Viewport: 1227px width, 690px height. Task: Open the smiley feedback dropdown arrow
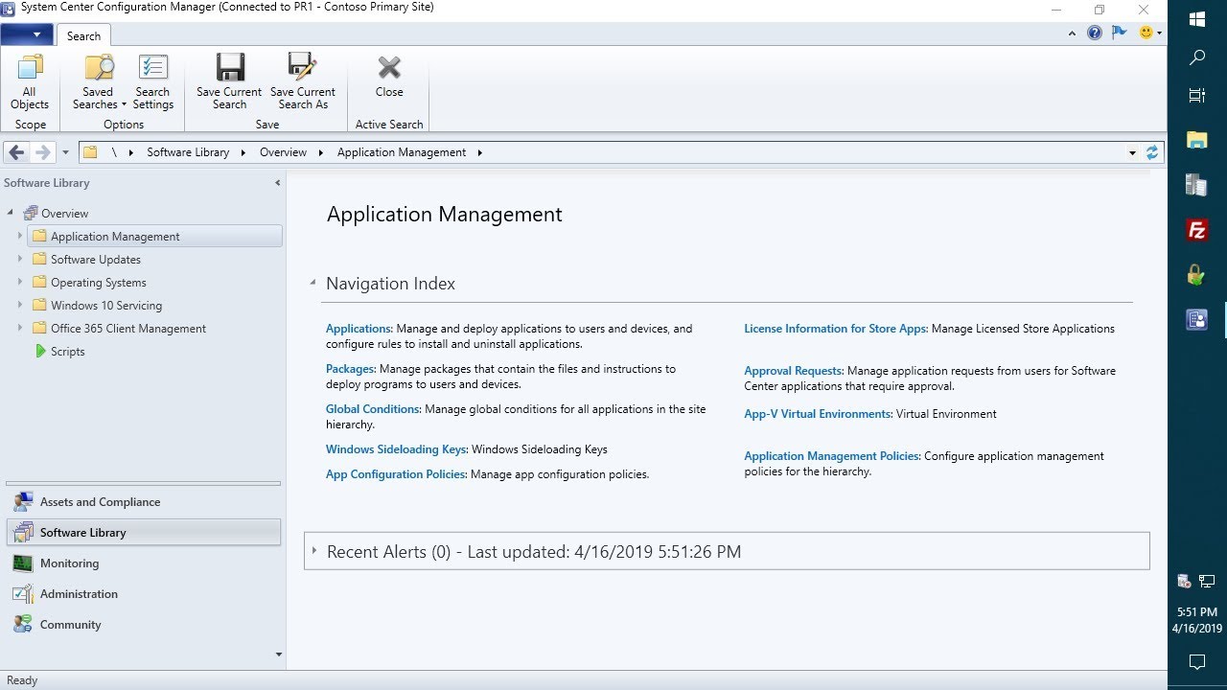pos(1159,34)
